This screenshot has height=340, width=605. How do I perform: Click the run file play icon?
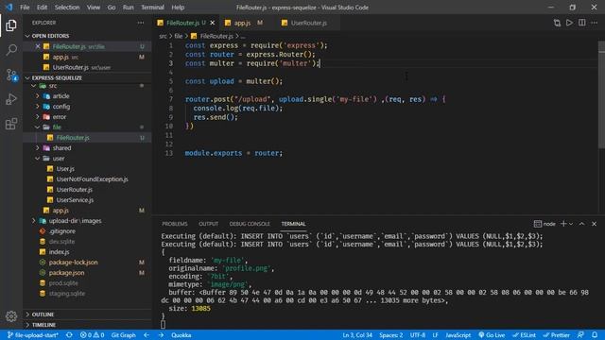569,23
